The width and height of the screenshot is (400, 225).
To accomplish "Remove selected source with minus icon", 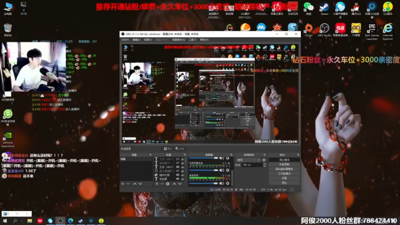I will coord(162,183).
